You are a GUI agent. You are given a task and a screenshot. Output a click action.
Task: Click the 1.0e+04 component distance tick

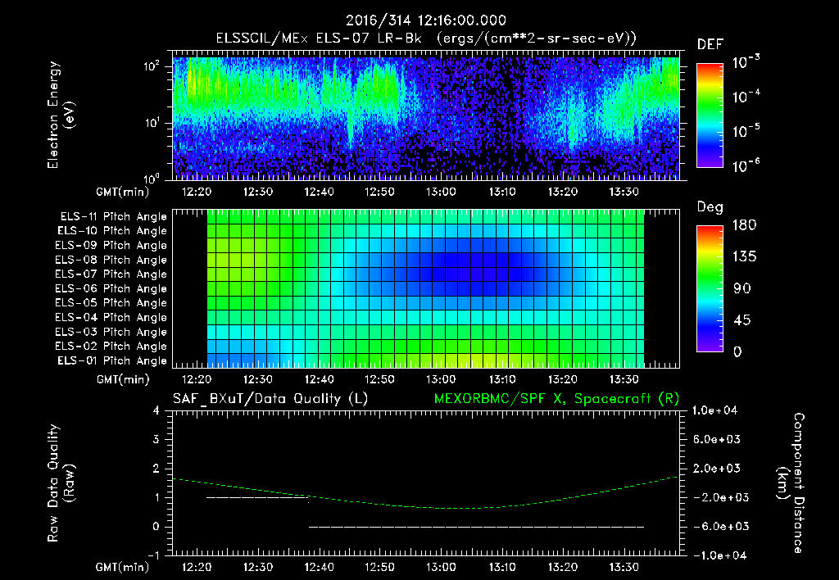pos(714,411)
